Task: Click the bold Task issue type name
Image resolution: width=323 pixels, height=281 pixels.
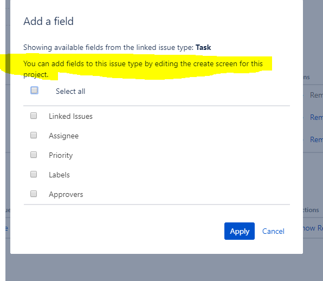Action: point(203,47)
